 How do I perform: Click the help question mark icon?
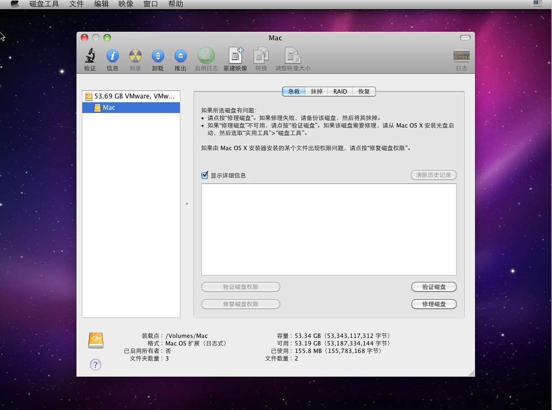[95, 365]
